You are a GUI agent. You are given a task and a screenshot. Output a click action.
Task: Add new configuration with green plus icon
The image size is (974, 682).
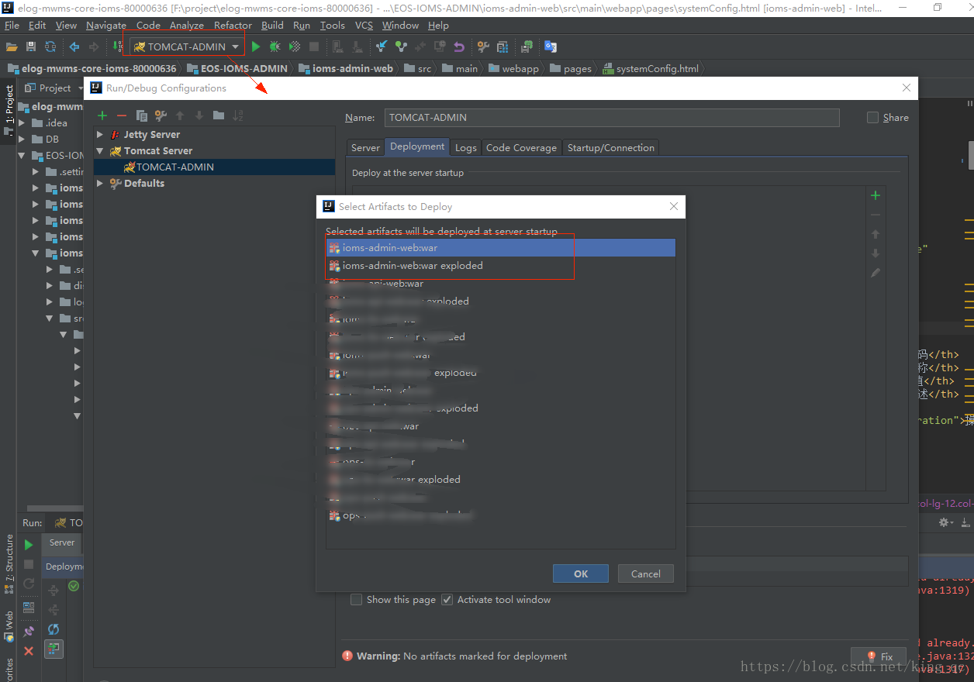102,115
